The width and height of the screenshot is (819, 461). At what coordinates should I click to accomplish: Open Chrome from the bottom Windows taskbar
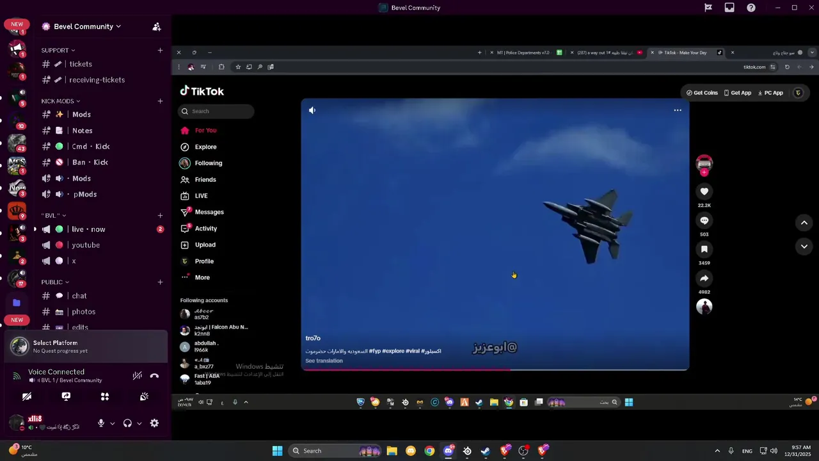(429, 451)
